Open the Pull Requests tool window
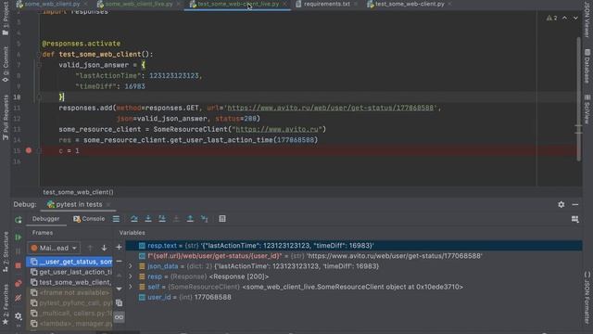Image resolution: width=593 pixels, height=334 pixels. (x=6, y=117)
